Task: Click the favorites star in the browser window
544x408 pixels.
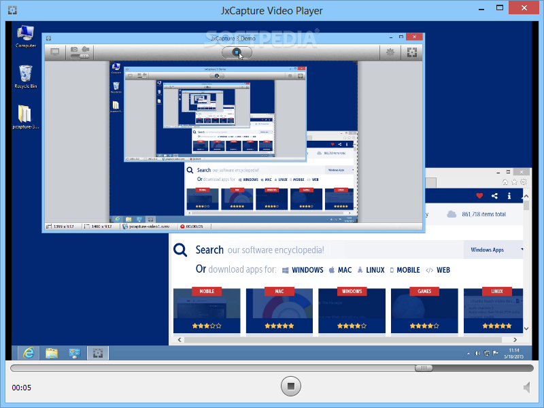Action: 515,182
